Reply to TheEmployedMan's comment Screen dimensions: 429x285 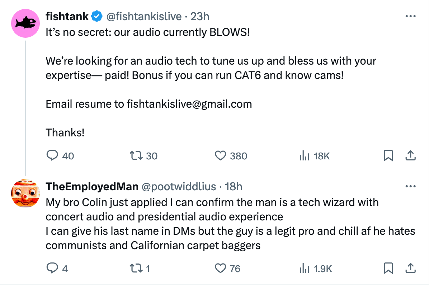tap(53, 268)
